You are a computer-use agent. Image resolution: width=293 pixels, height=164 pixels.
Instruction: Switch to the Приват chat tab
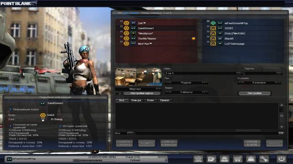pos(164,100)
